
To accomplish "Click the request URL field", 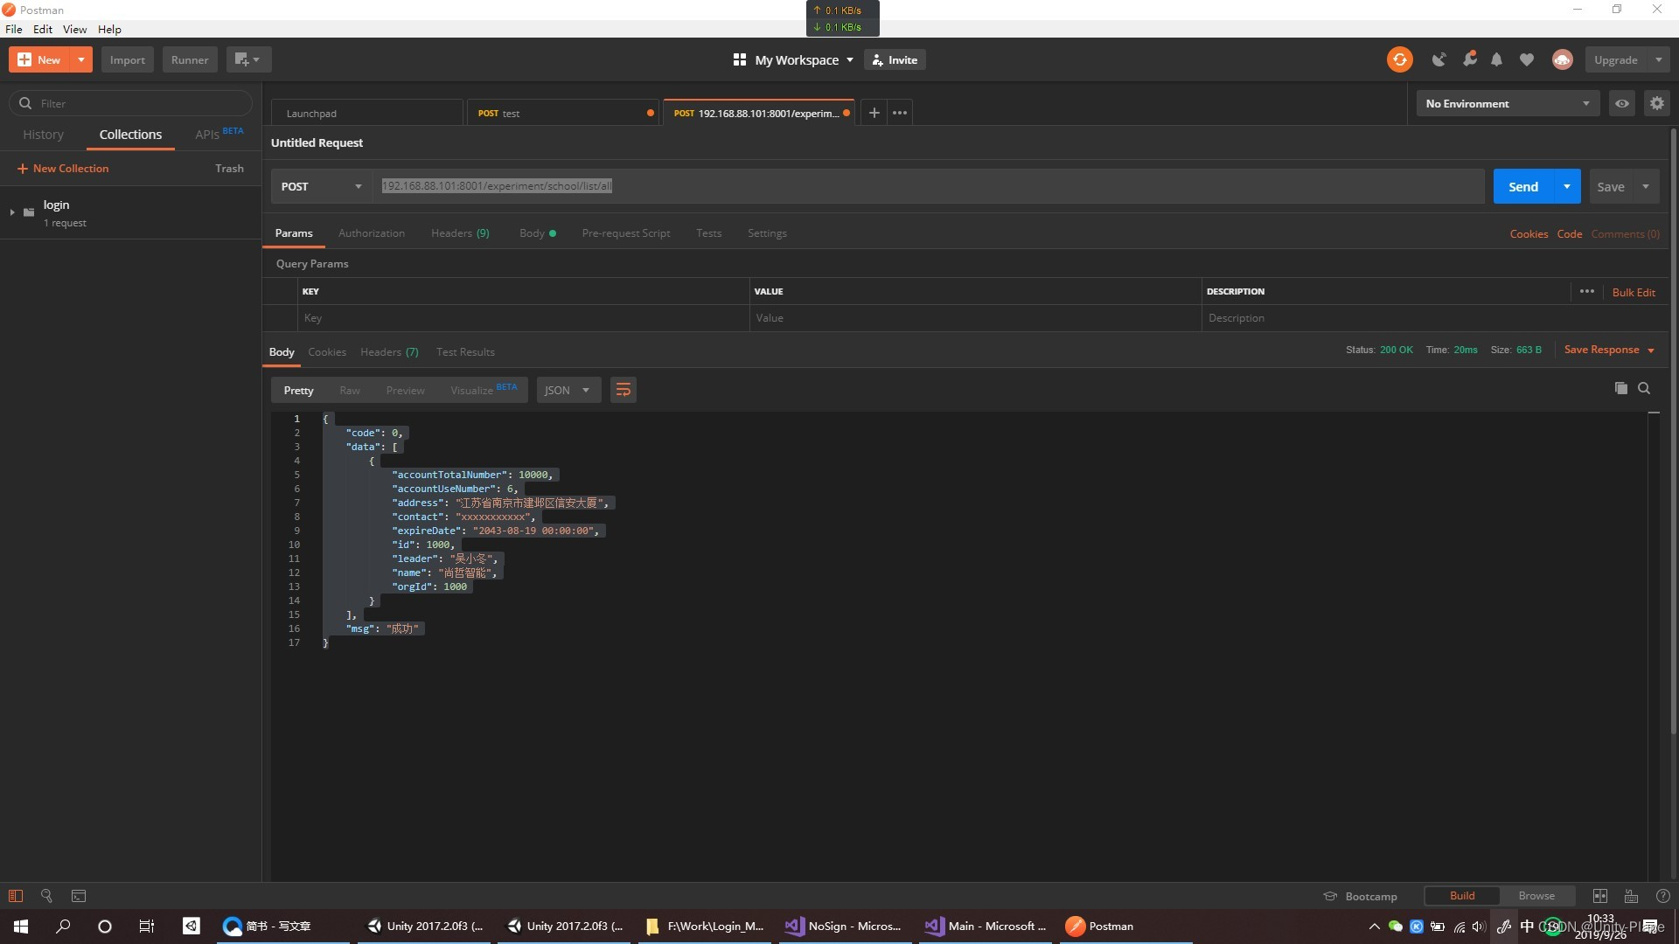I will 929,186.
